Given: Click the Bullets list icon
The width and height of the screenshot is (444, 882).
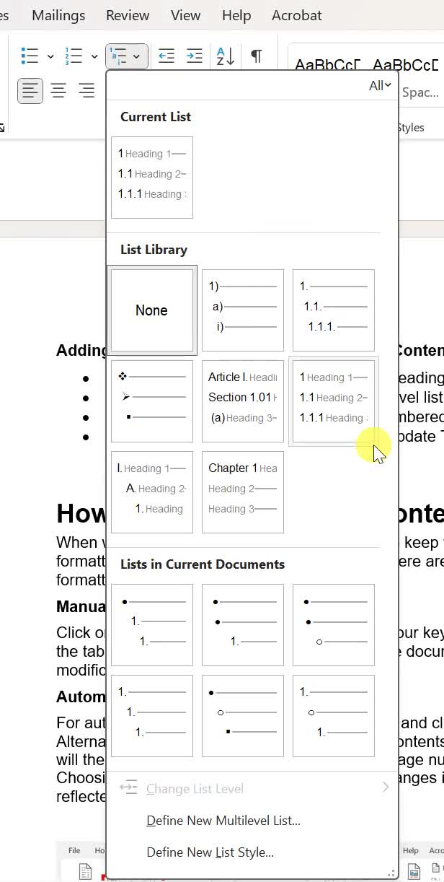Looking at the screenshot, I should click(30, 56).
